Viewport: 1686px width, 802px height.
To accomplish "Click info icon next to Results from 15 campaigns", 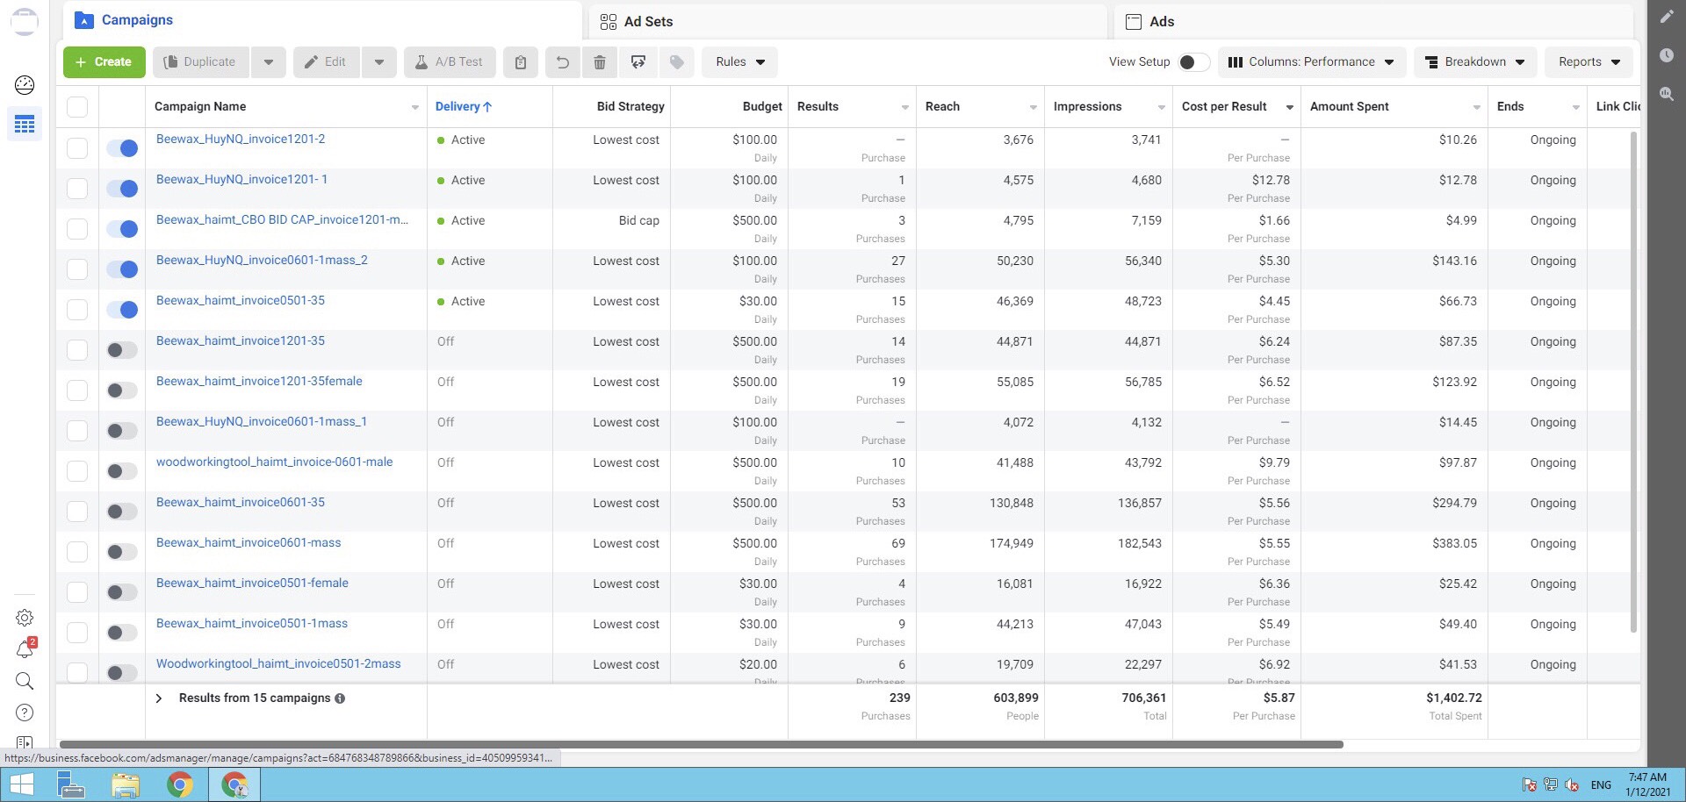I will (x=340, y=698).
